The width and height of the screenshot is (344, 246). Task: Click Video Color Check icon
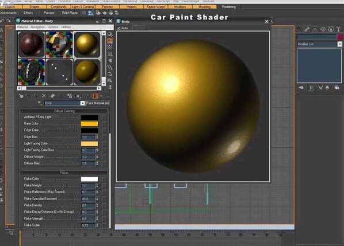point(110,61)
